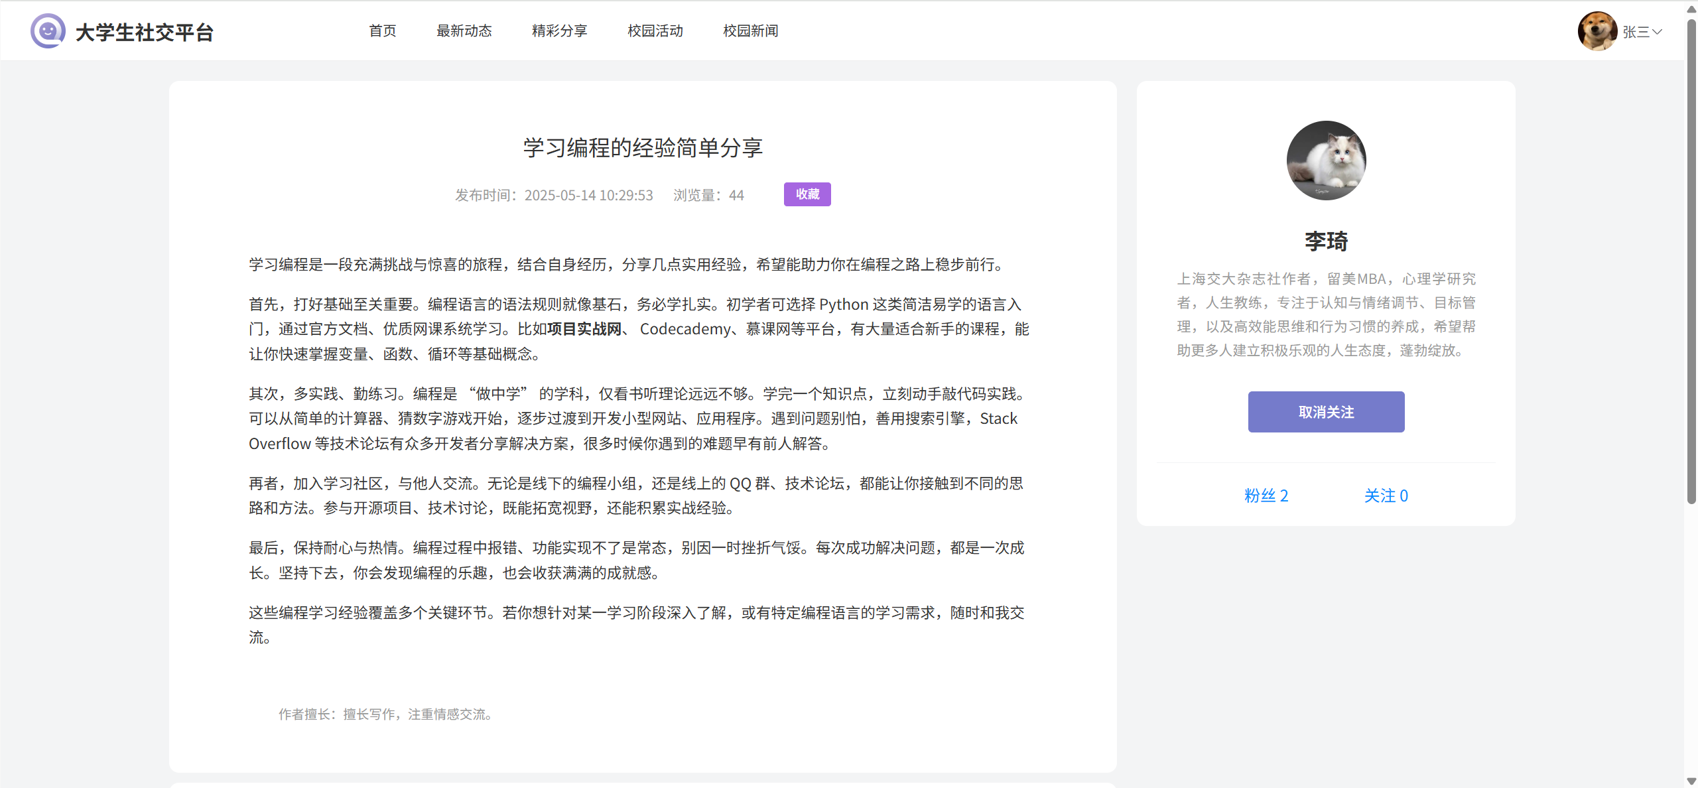Click the Shiba dog user avatar
The image size is (1698, 788).
coord(1597,31)
